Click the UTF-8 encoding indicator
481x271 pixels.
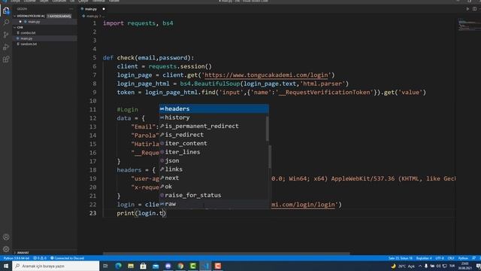point(440,258)
